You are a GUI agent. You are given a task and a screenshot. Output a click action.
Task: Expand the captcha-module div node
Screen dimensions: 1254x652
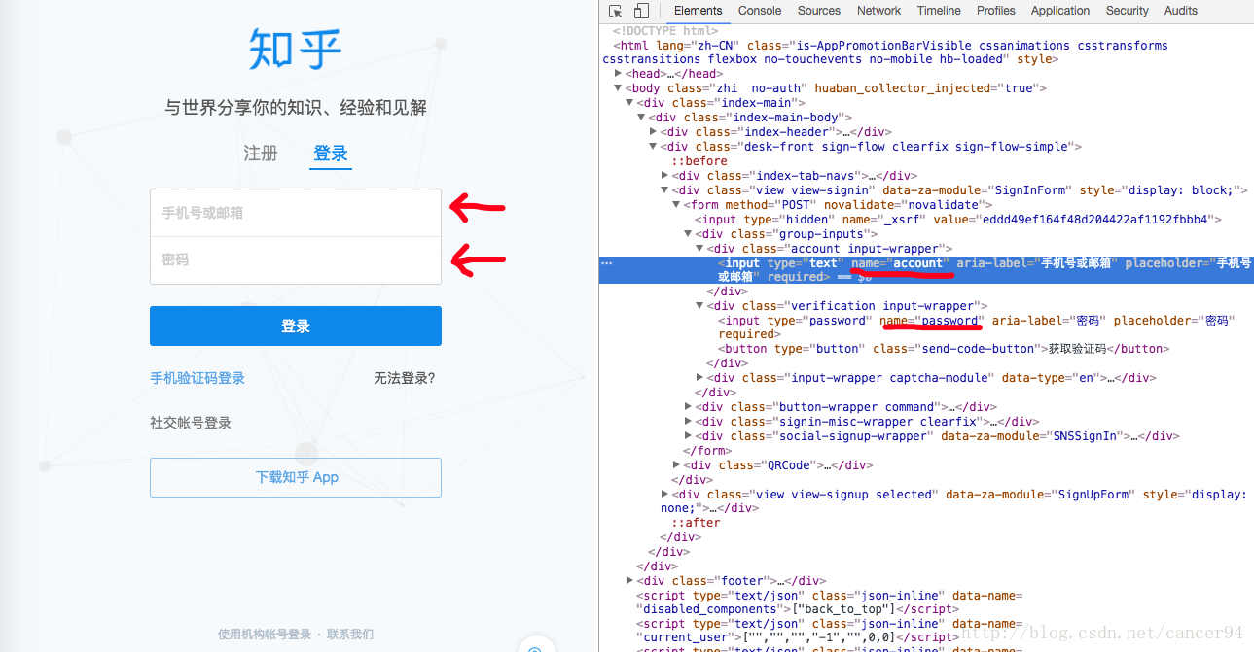pyautogui.click(x=699, y=378)
